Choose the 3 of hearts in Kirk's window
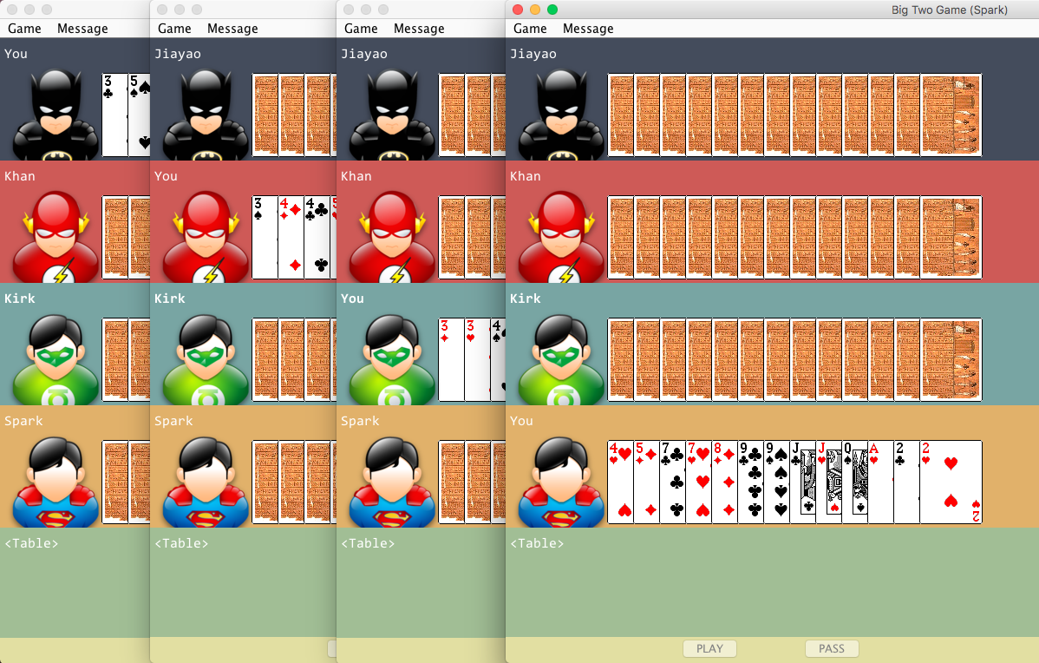The height and width of the screenshot is (663, 1039). click(477, 360)
